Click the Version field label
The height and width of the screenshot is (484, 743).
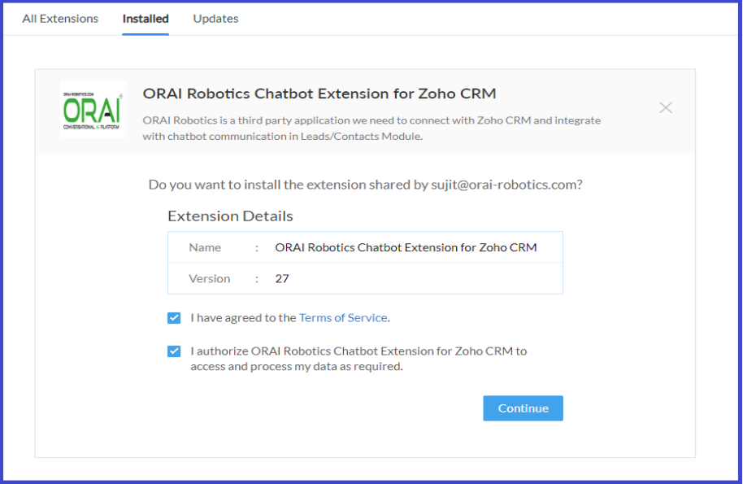[x=210, y=278]
